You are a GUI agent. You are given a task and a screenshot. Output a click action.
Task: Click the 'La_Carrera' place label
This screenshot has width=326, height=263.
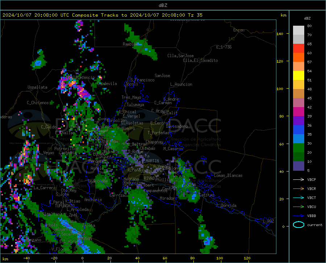(45, 188)
